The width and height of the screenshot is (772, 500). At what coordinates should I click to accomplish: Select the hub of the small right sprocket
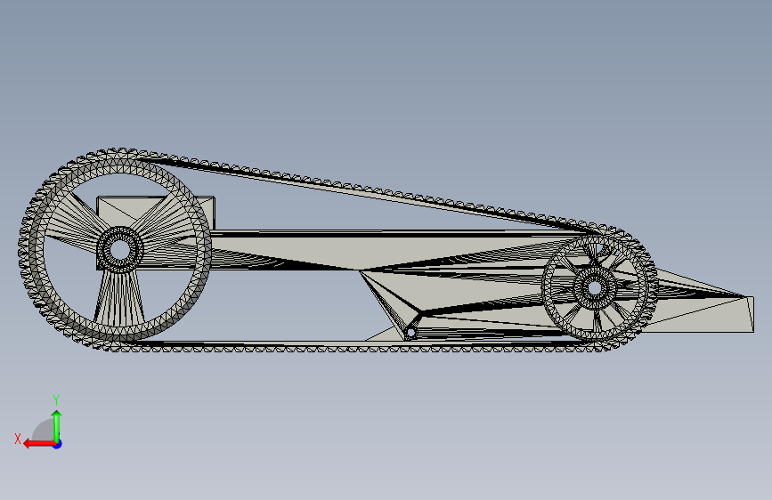click(x=594, y=288)
